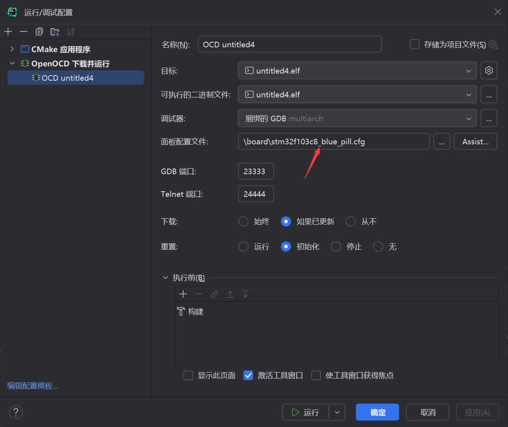The image size is (508, 427).
Task: Expand the CMake 应用程序 tree node
Action: tap(12, 49)
